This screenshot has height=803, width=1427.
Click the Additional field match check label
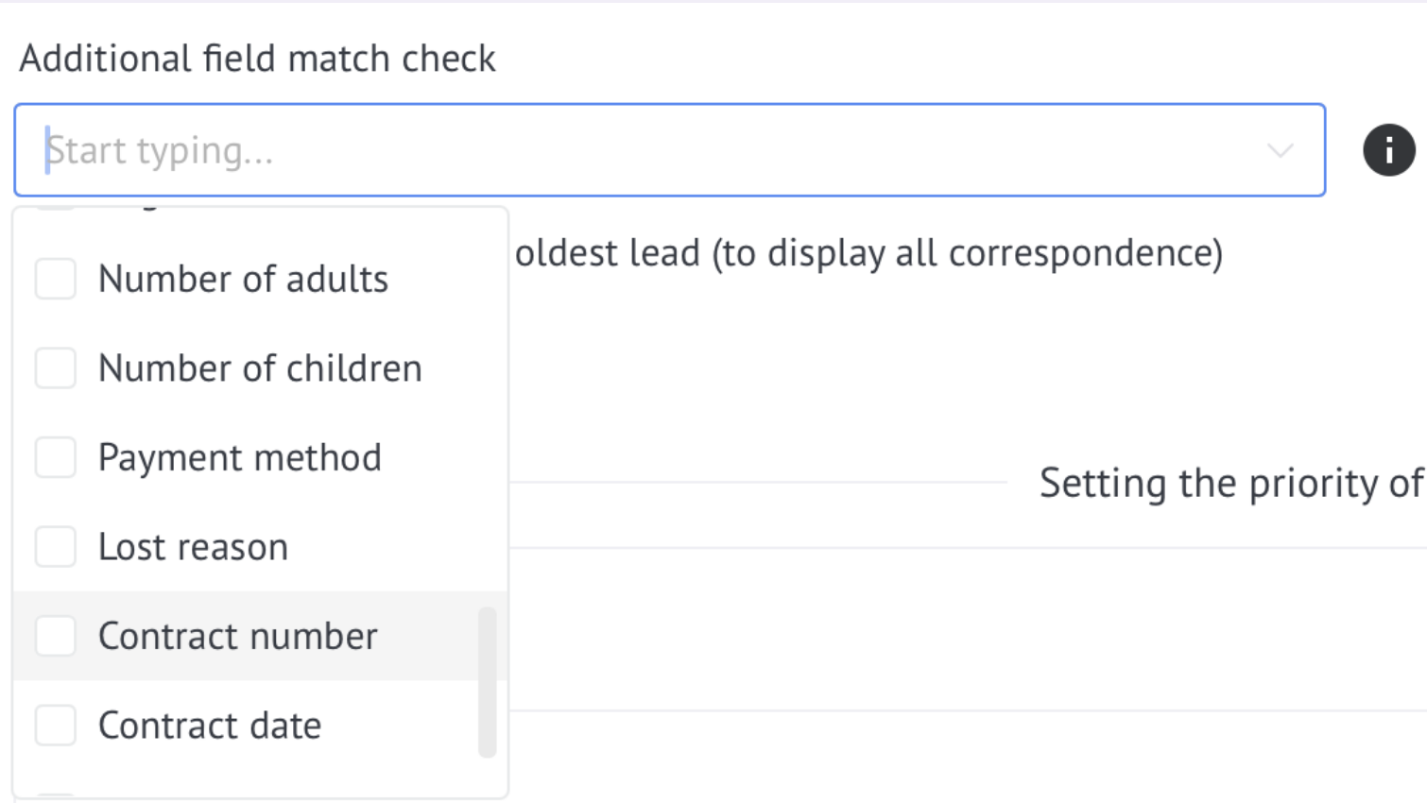click(x=257, y=59)
